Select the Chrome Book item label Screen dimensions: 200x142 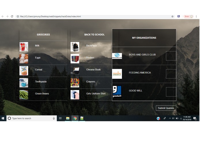click(x=93, y=70)
